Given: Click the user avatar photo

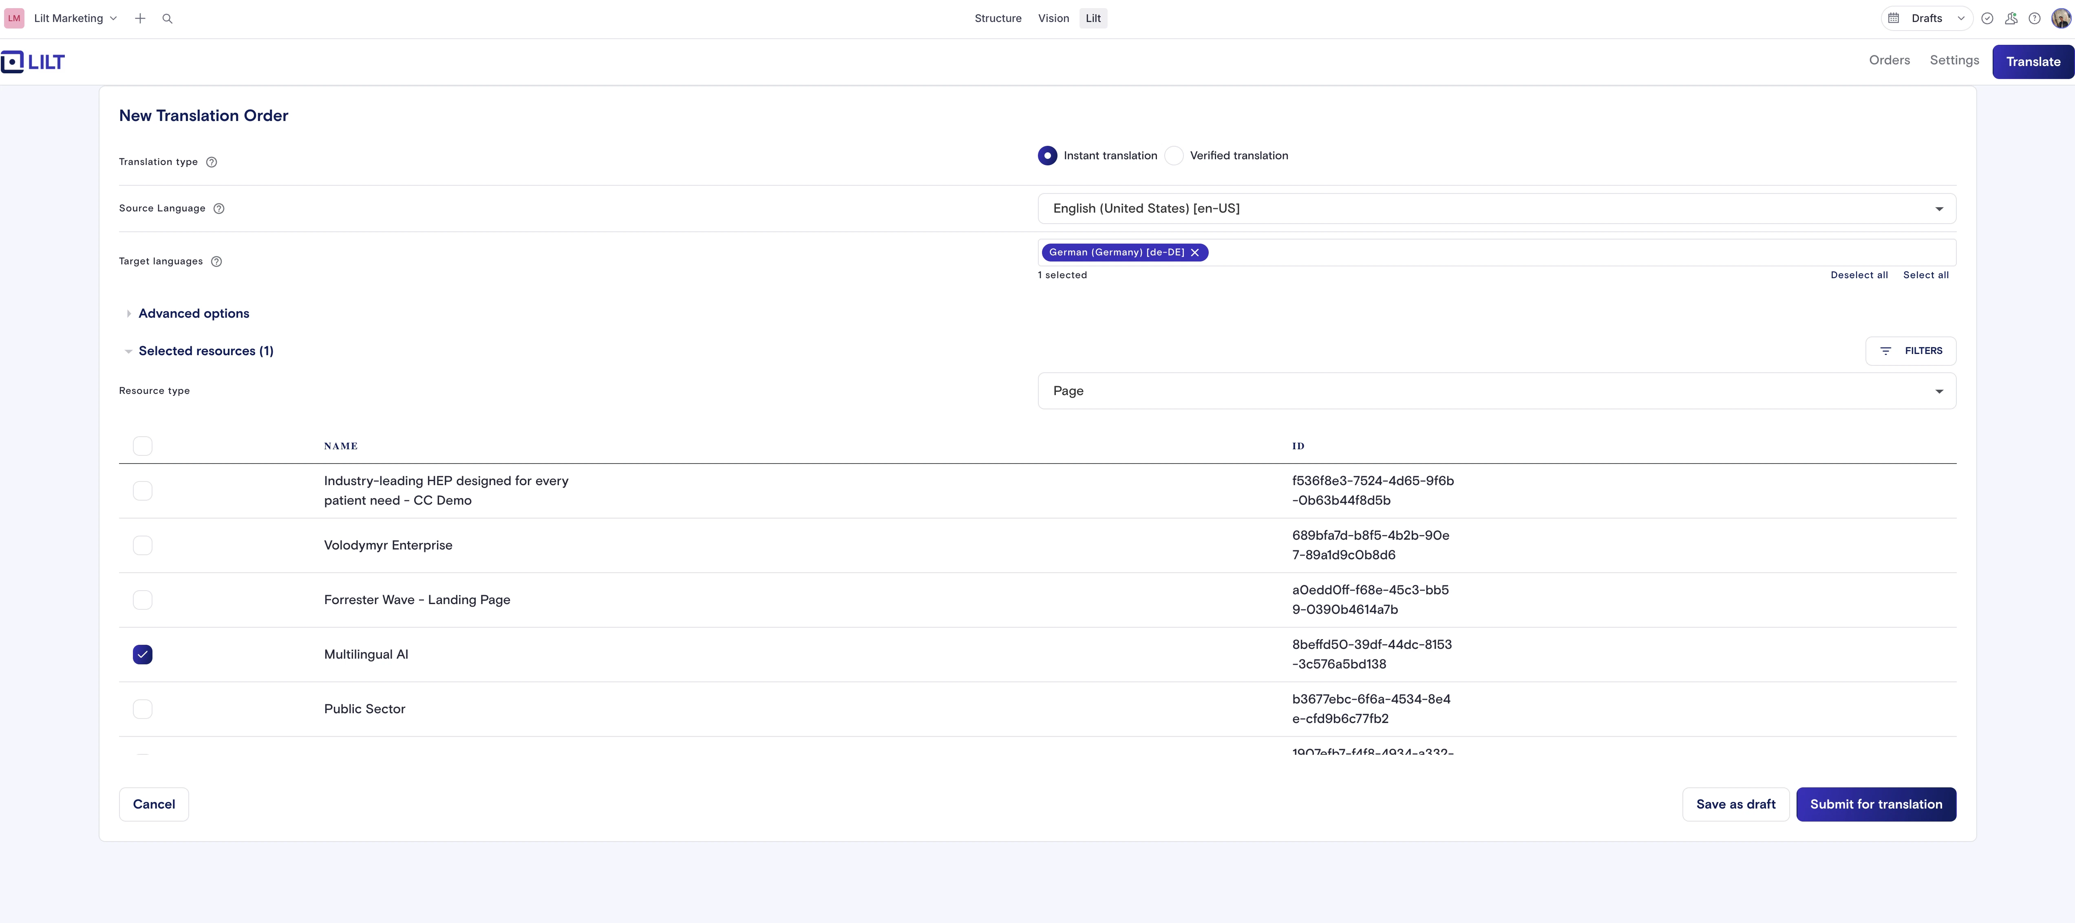Looking at the screenshot, I should point(2060,18).
